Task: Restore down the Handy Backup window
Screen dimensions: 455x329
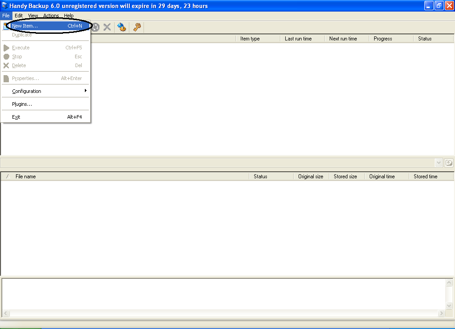Action: 439,6
